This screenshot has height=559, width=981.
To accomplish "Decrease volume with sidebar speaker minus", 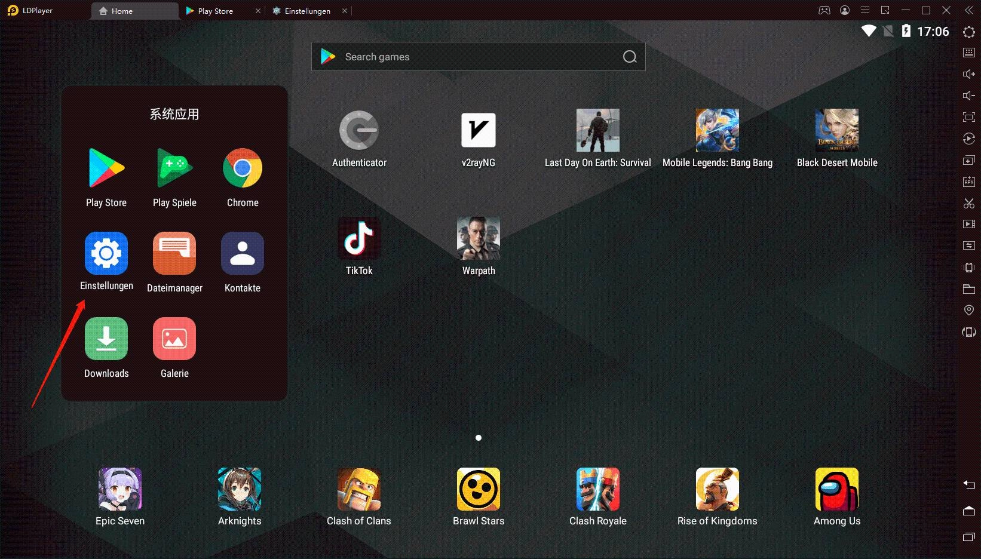I will coord(969,96).
